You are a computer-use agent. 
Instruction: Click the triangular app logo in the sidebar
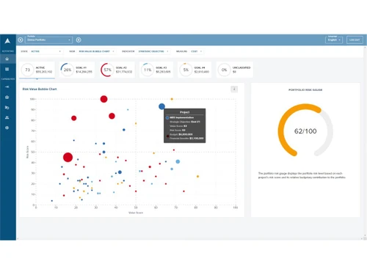pyautogui.click(x=7, y=41)
